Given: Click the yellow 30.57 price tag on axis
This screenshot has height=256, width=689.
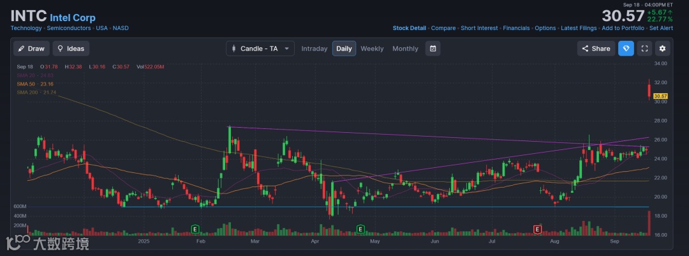Looking at the screenshot, I should pos(660,96).
